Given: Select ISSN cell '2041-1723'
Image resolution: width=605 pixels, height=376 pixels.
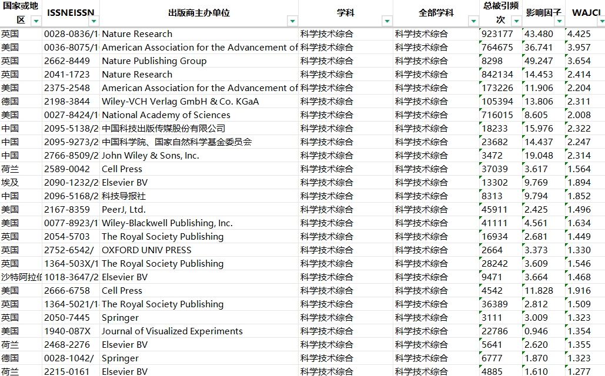Looking at the screenshot, I should click(x=71, y=75).
